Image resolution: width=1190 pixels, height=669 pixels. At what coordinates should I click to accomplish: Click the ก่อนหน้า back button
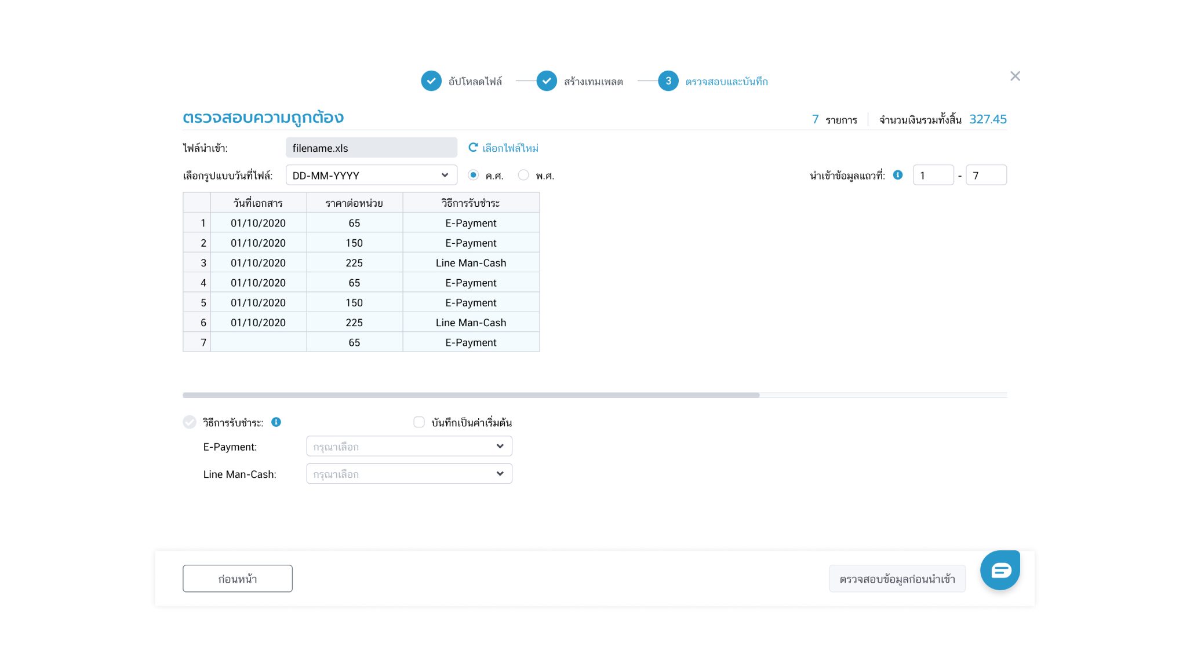tap(238, 579)
